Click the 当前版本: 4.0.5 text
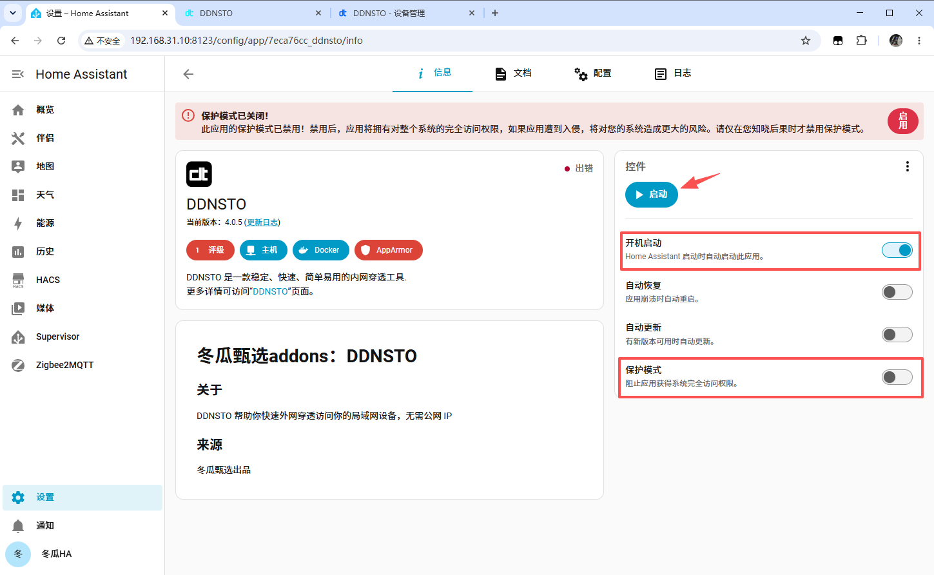Screen dimensions: 934x575 [214, 222]
